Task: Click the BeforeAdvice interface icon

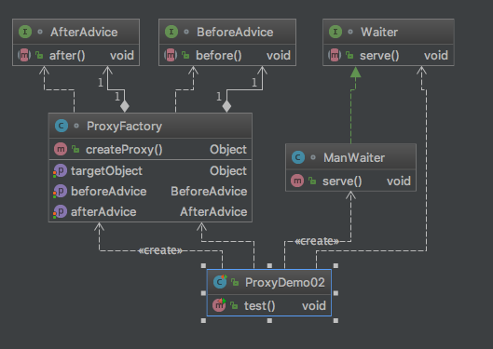Action: point(171,32)
